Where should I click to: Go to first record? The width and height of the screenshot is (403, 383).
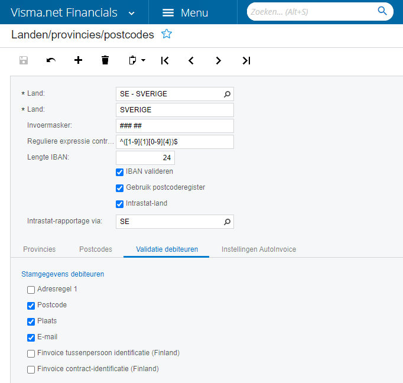click(165, 60)
